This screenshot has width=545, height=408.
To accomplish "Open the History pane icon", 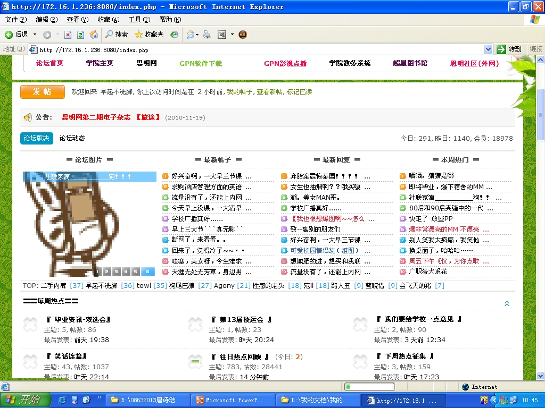I will tap(174, 35).
